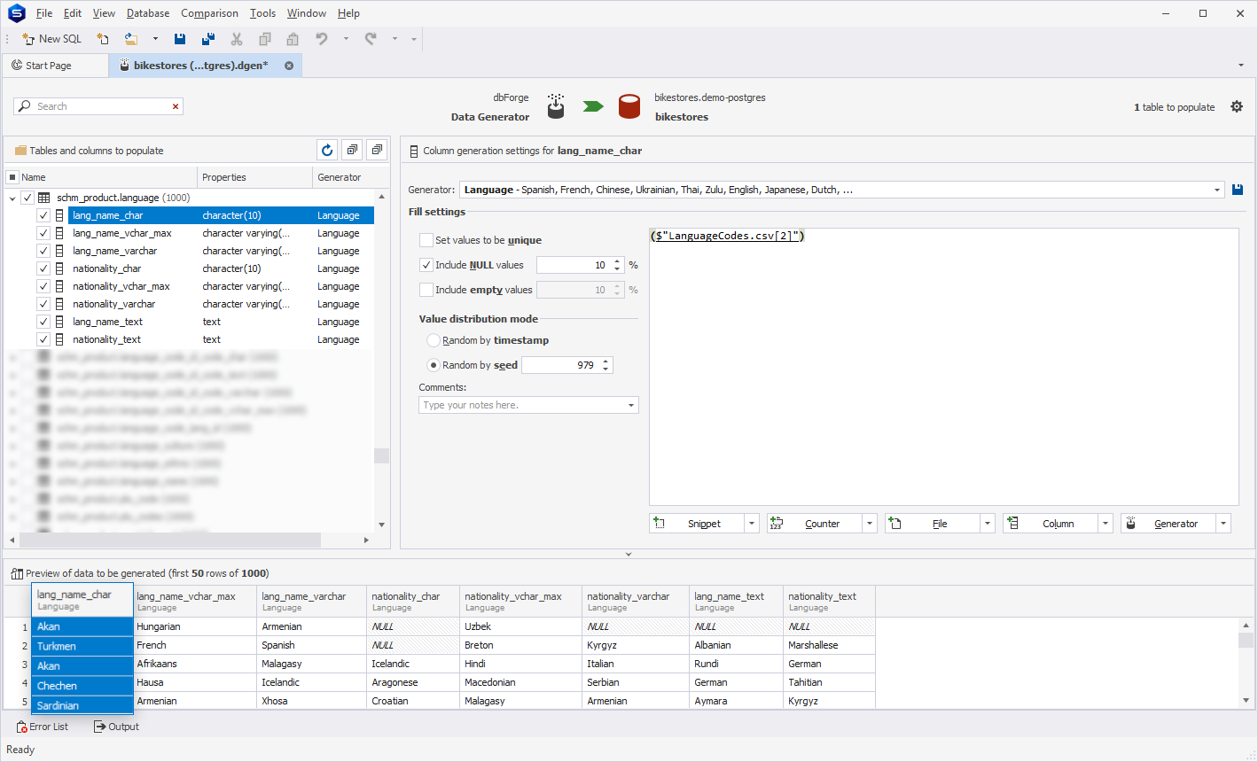Click the Copy icon in toolbar
1258x762 pixels.
264,39
